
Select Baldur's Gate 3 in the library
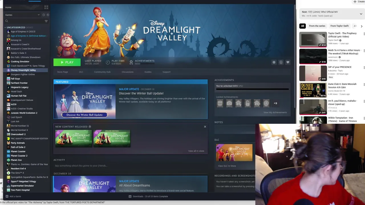click(19, 53)
